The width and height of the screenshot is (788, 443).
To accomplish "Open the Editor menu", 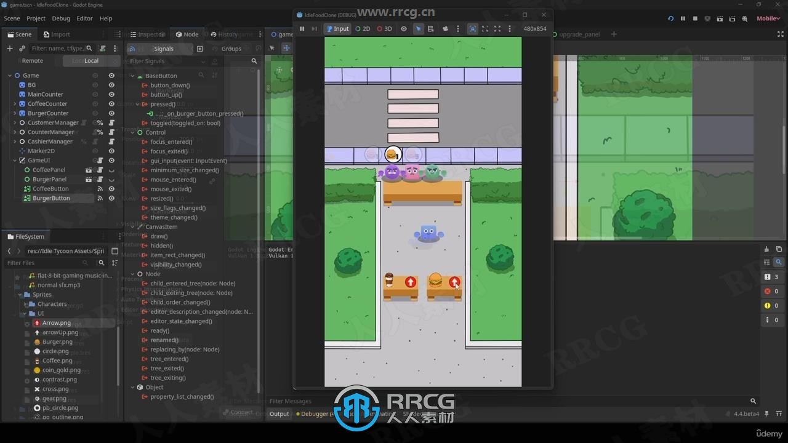I will [x=85, y=18].
